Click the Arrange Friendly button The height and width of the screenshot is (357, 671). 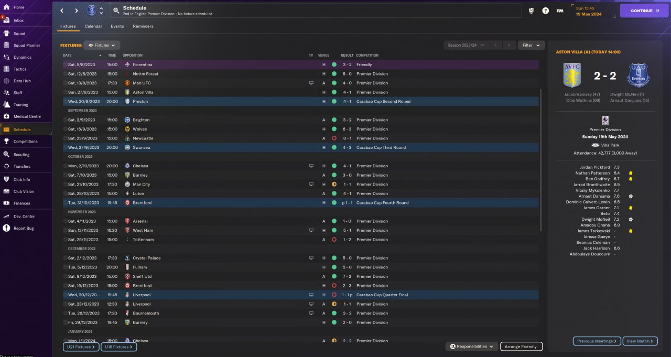pos(521,347)
